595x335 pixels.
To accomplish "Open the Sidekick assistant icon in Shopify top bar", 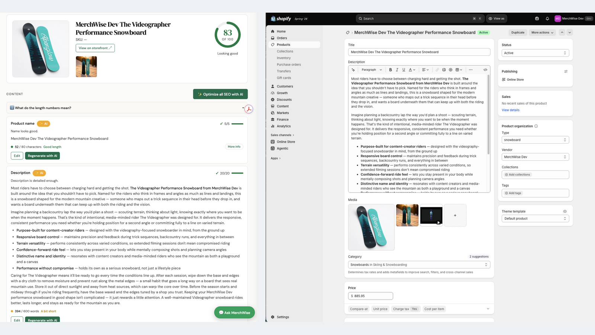I will 537,19.
